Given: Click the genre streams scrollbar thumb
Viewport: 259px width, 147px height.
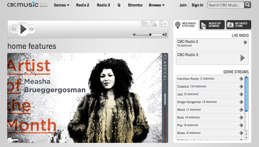Looking at the screenshot, I should click(x=246, y=94).
